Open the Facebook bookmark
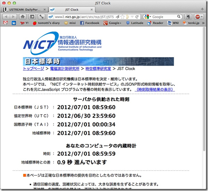The height and width of the screenshot is (191, 208). [90, 23]
